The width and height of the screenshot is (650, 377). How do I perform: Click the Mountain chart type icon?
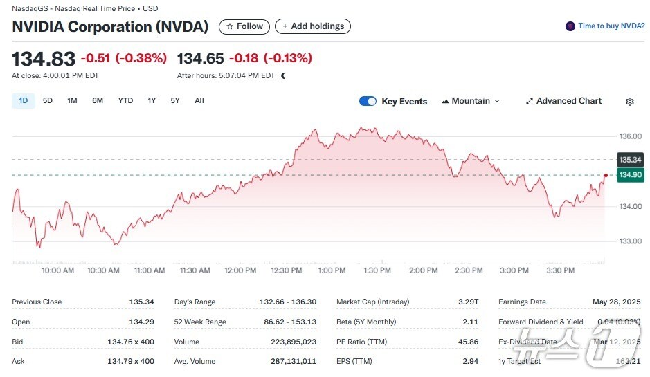coord(445,101)
